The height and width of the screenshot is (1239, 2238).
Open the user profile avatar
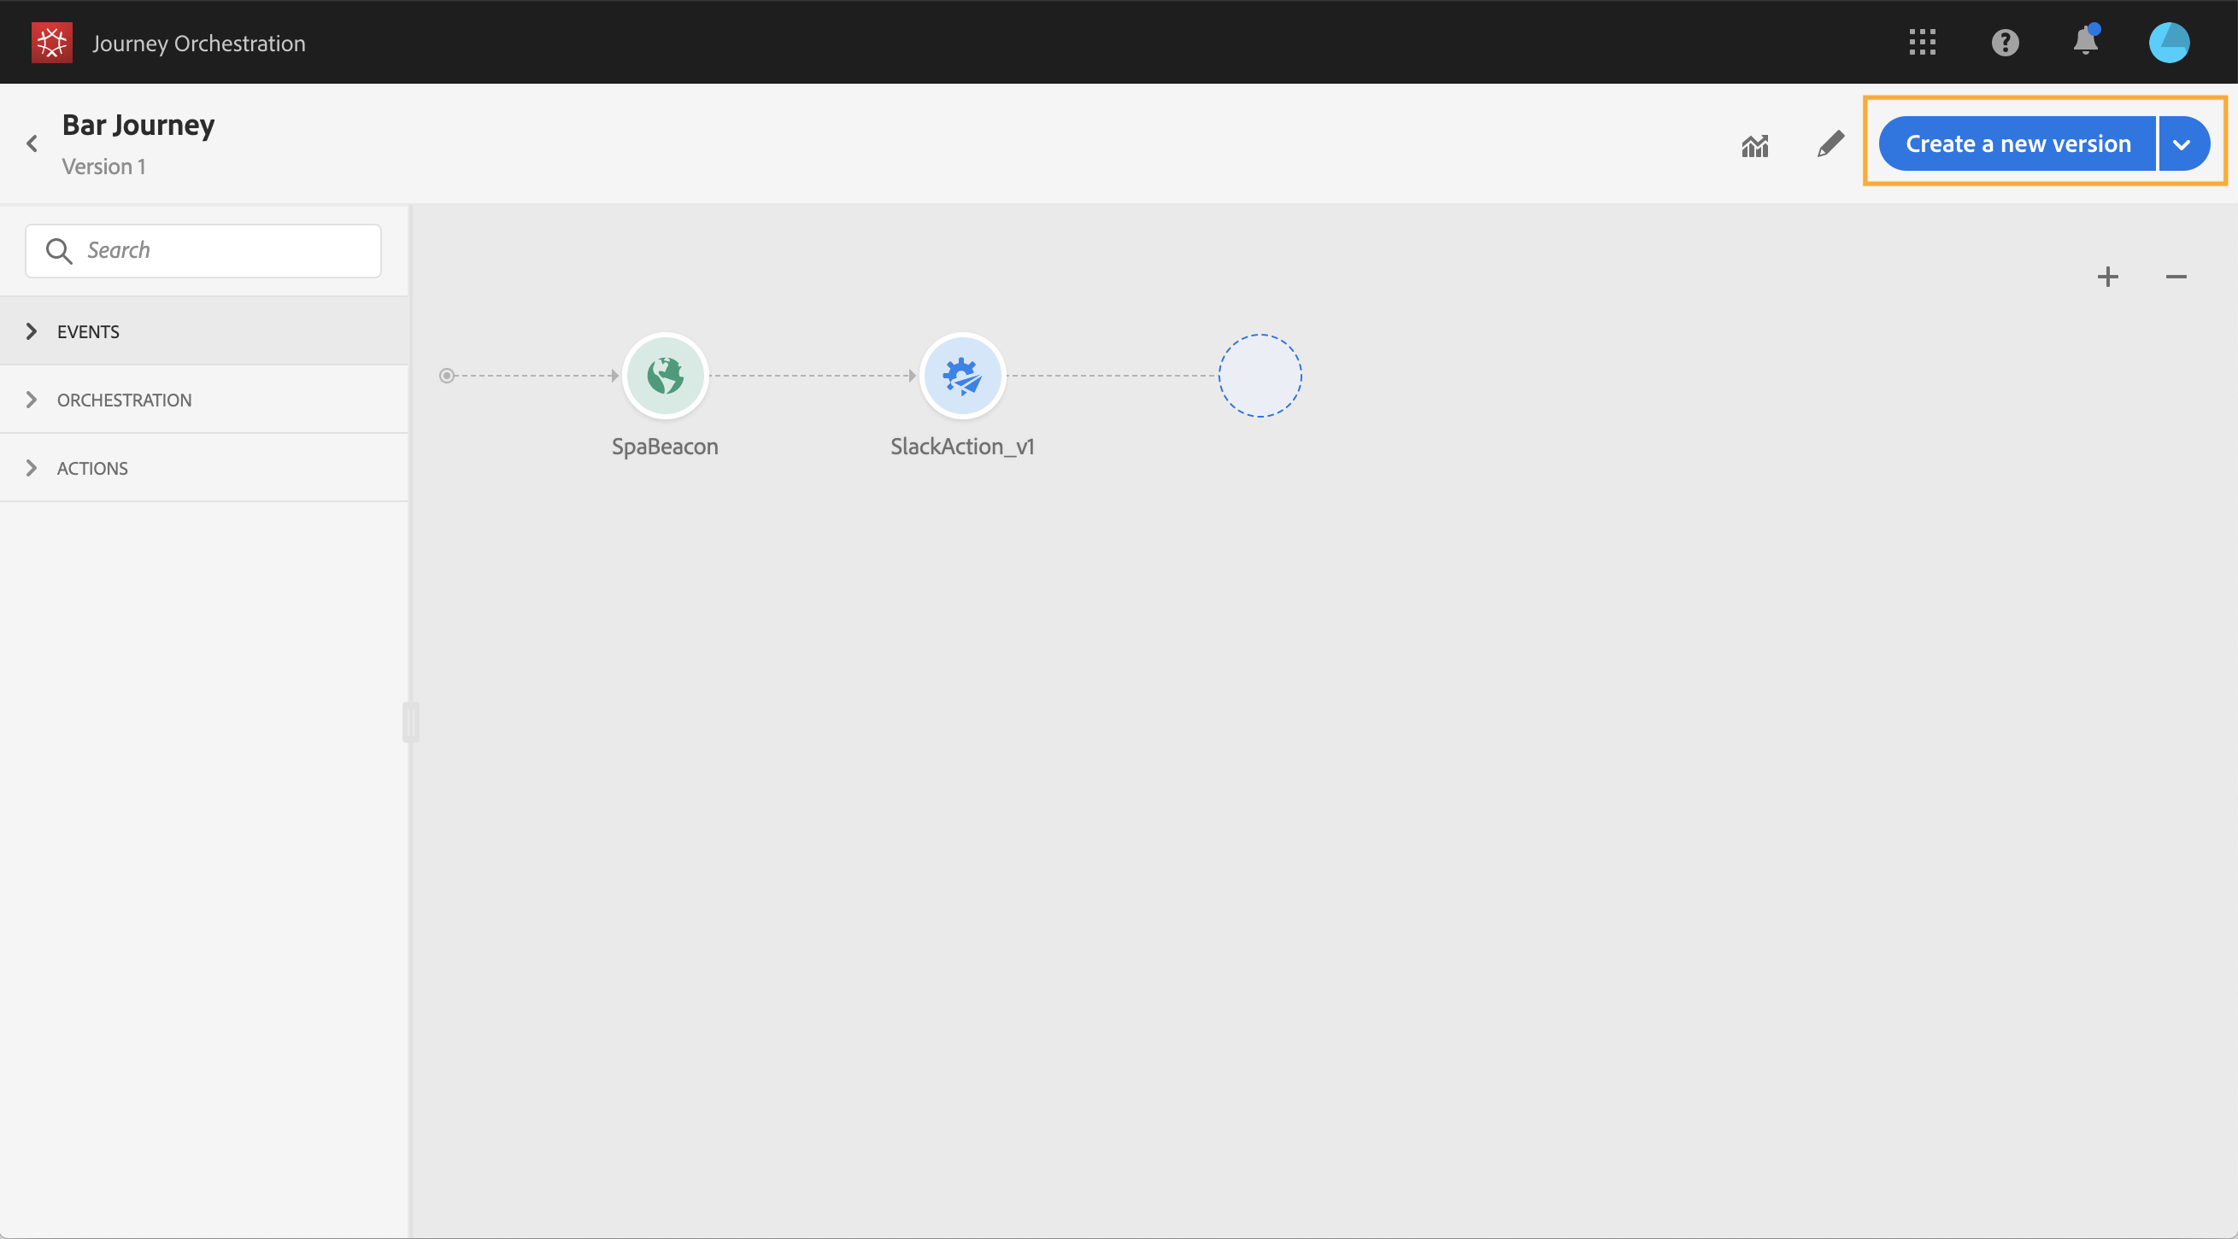pos(2169,43)
